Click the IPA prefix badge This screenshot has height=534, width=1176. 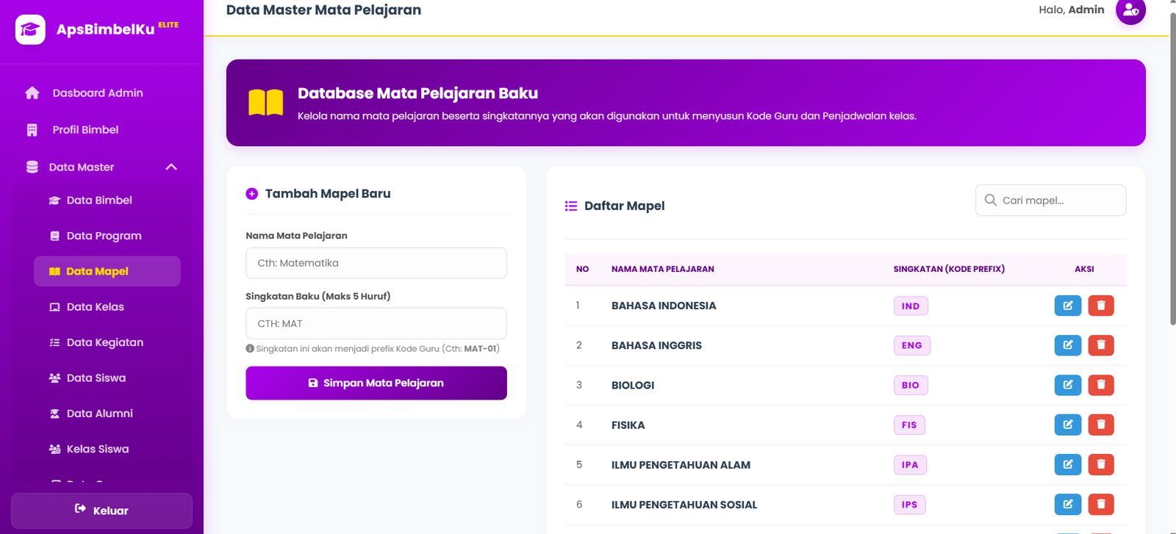[910, 464]
